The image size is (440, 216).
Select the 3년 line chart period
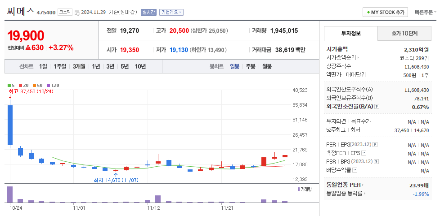(x=110, y=66)
